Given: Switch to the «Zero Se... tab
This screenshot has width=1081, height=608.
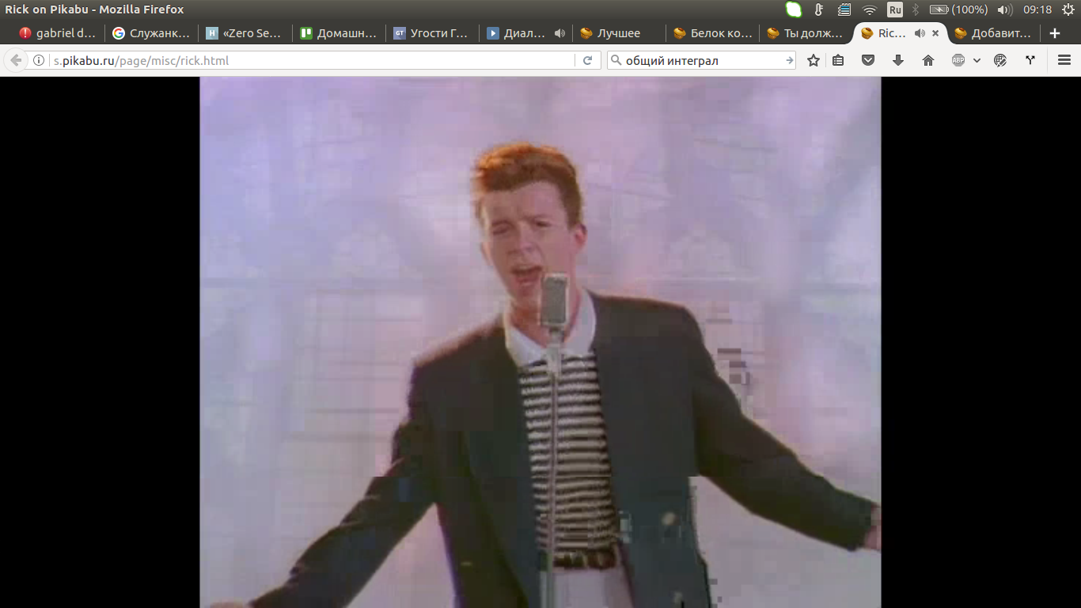Looking at the screenshot, I should point(245,33).
